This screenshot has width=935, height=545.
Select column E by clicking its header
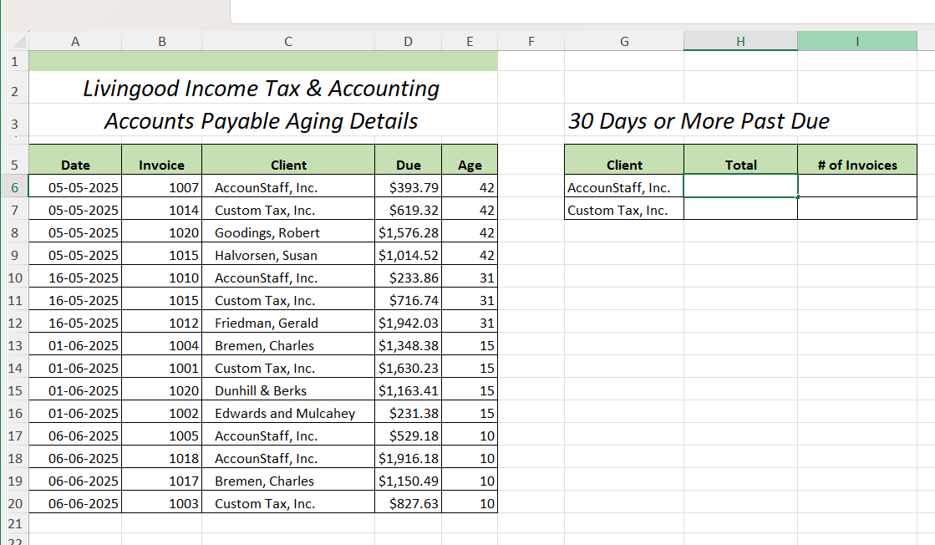pos(470,40)
